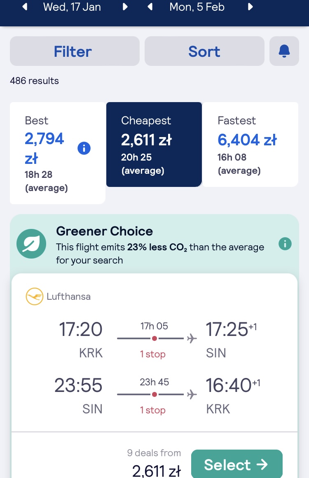
Task: Advance return date after Mon, 5 Feb
Action: 250,7
